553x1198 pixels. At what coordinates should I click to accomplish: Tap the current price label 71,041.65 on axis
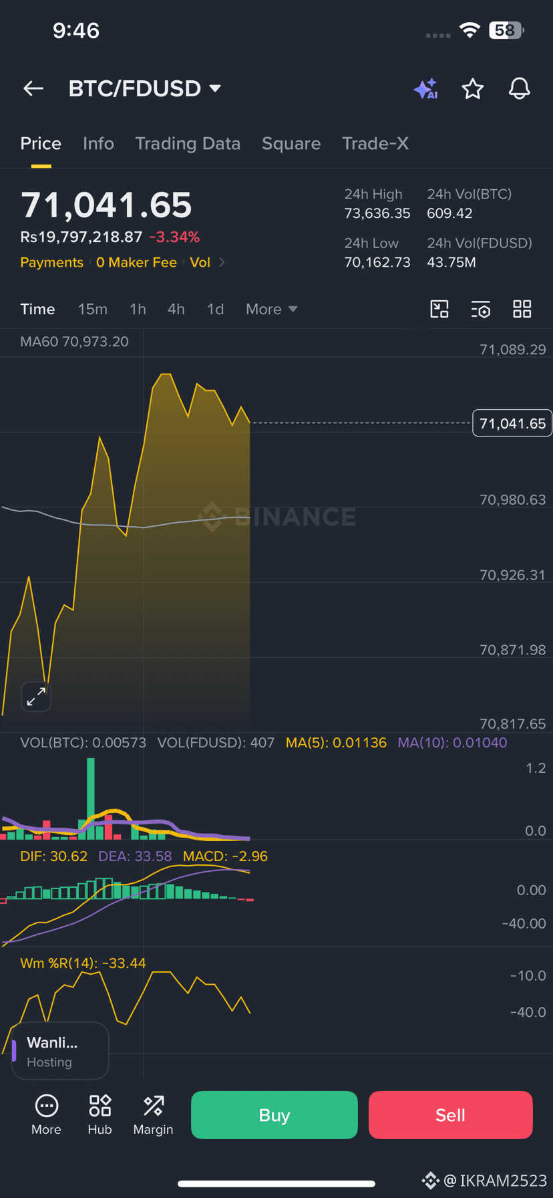click(x=512, y=423)
